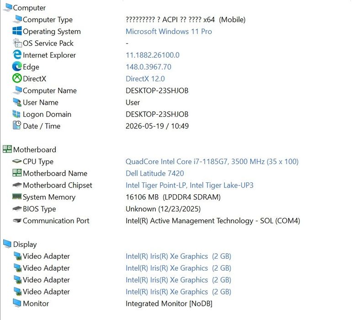Click the BIOS Type chip icon
Screen dimensions: 356x320
click(17, 208)
